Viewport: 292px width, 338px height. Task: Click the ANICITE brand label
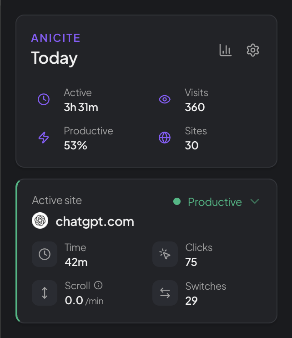click(55, 38)
